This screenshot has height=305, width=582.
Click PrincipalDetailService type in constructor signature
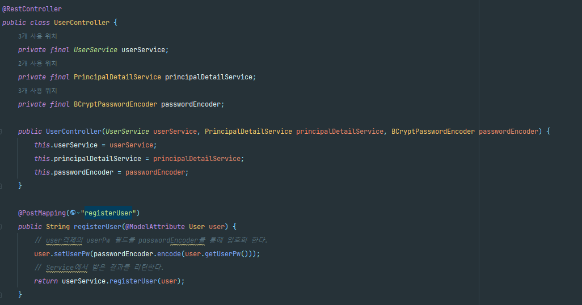pos(248,132)
